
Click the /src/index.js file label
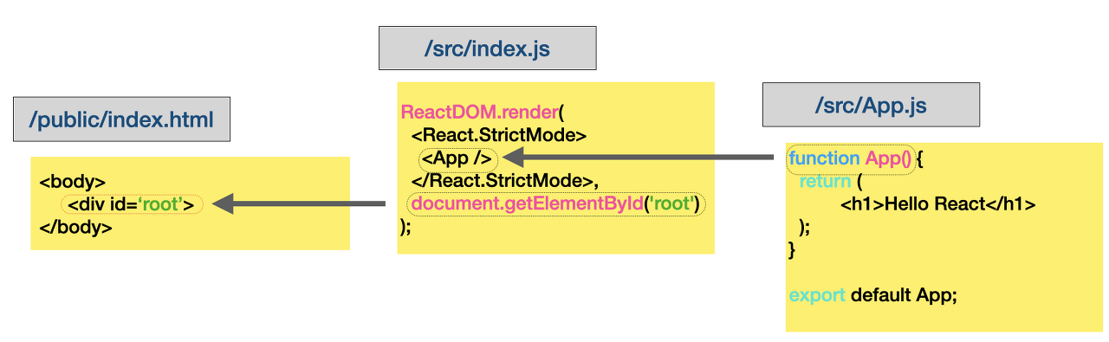pos(487,48)
